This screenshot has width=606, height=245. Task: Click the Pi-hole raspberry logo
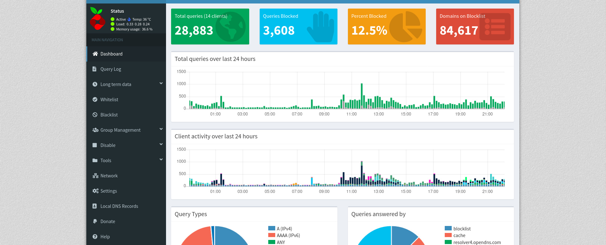(97, 18)
